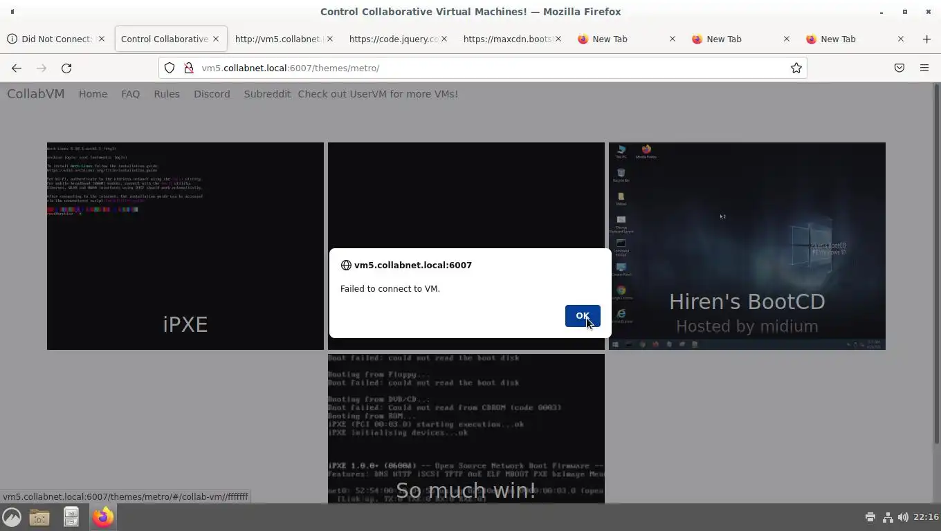
Task: Open the So much win! VM thumbnail
Action: coord(466,429)
